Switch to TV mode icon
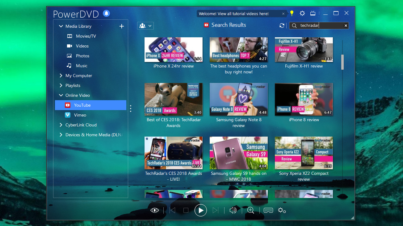403x226 pixels. pyautogui.click(x=313, y=13)
